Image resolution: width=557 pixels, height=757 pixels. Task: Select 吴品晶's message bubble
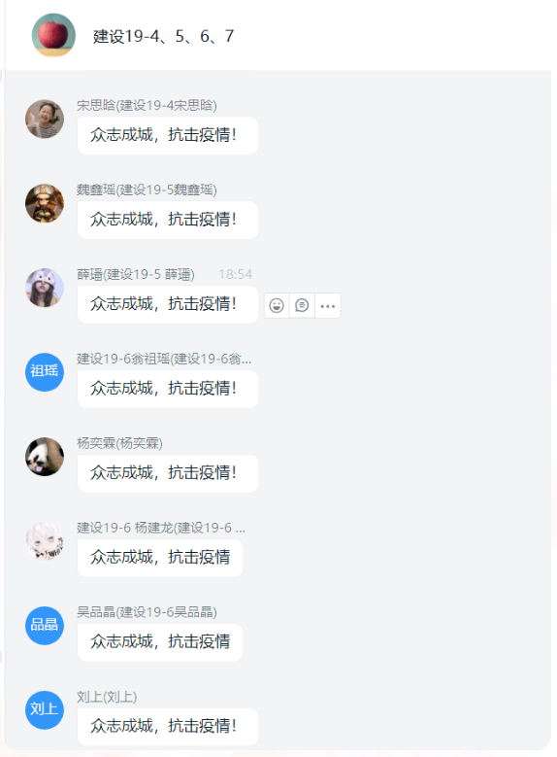pos(160,642)
